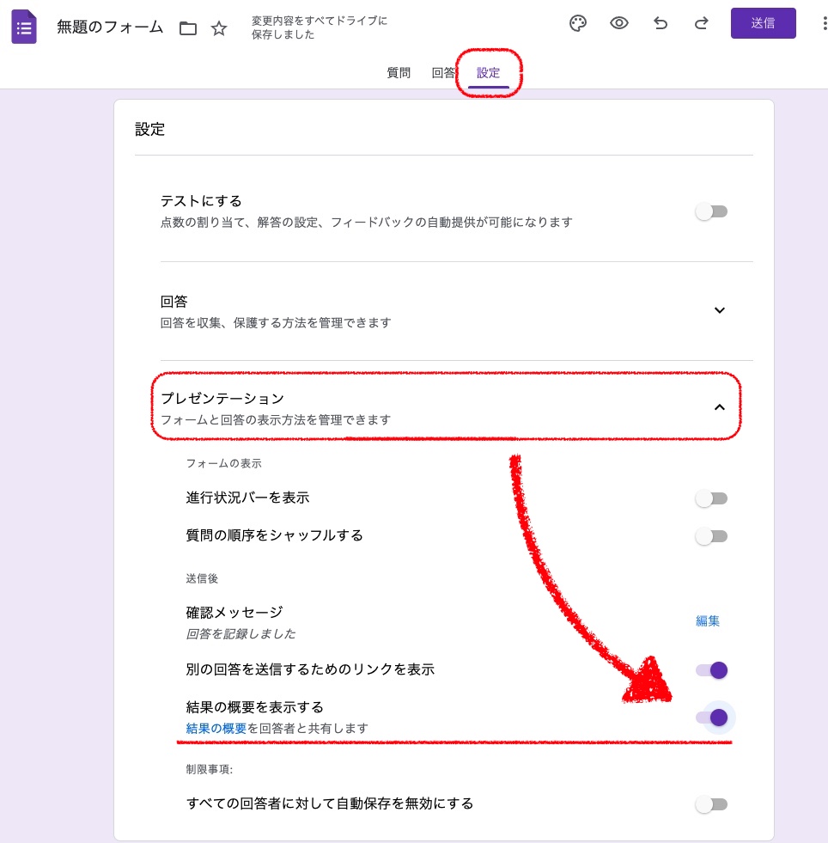Image resolution: width=828 pixels, height=843 pixels.
Task: Click the Redo arrow icon
Action: pyautogui.click(x=702, y=23)
